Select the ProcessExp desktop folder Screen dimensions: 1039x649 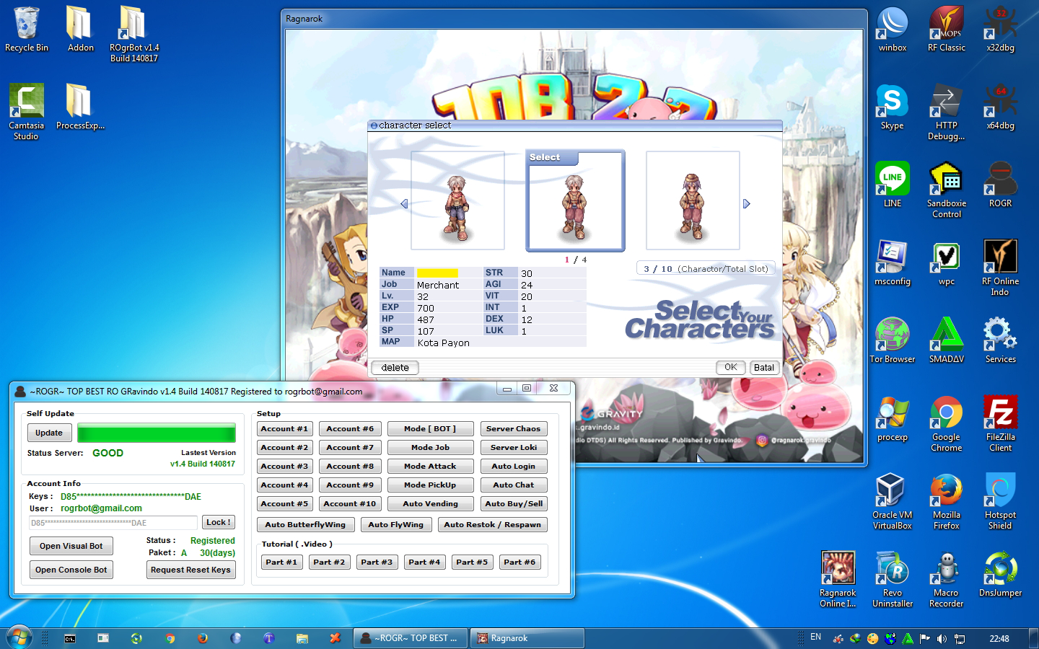coord(80,107)
